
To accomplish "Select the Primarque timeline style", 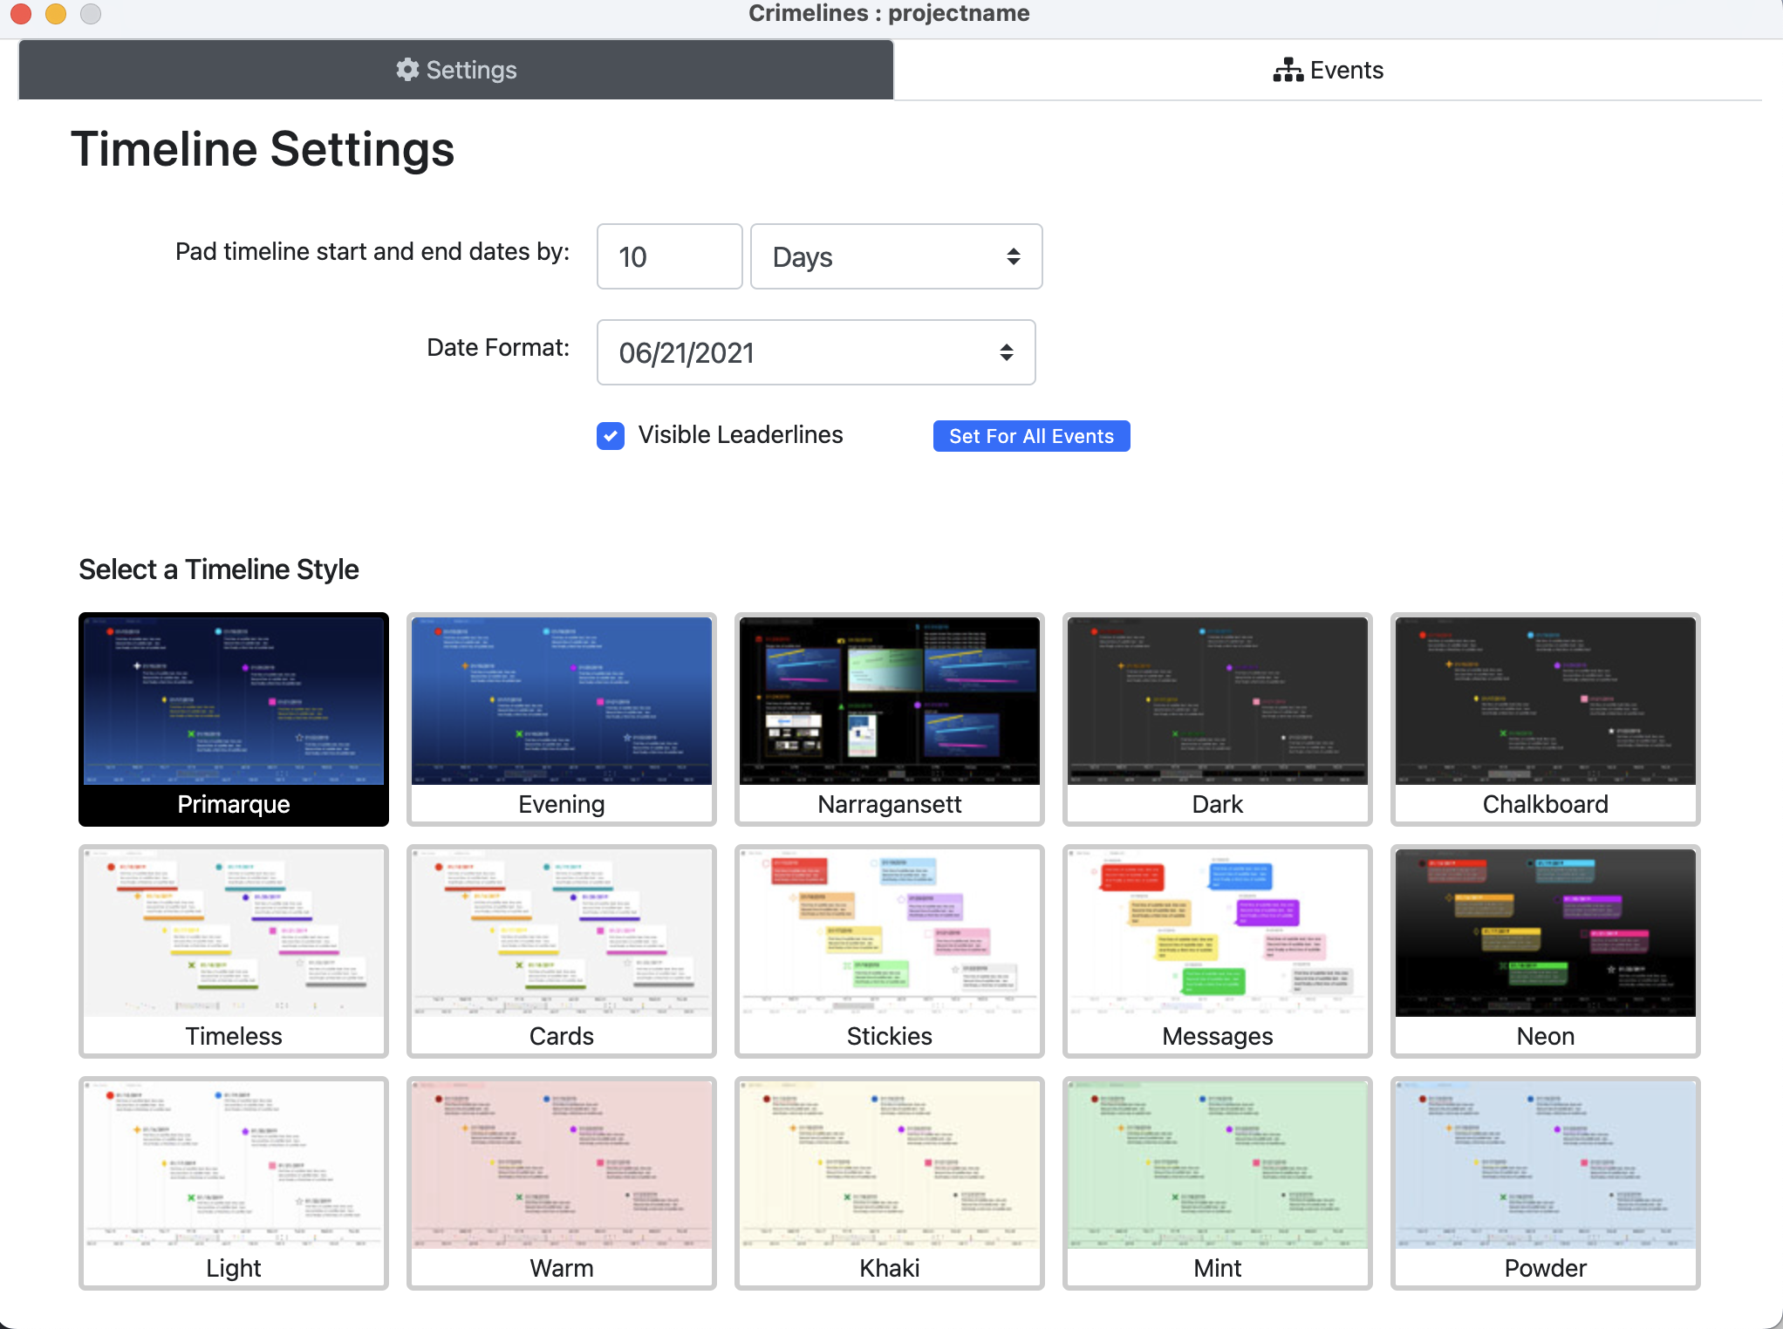I will [x=234, y=719].
